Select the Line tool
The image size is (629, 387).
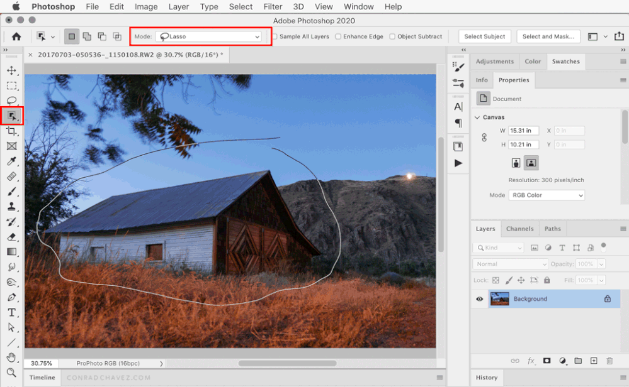click(x=11, y=342)
